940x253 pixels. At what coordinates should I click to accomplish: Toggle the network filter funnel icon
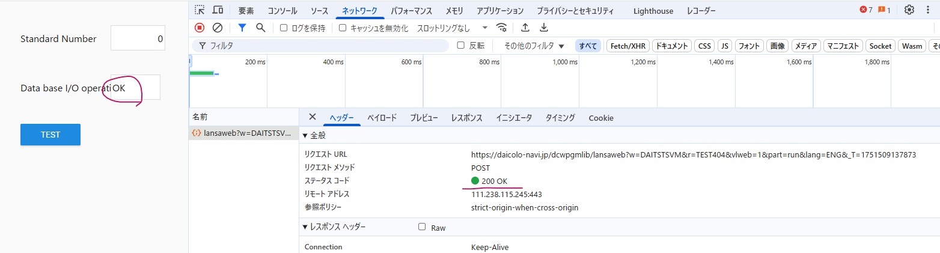242,28
